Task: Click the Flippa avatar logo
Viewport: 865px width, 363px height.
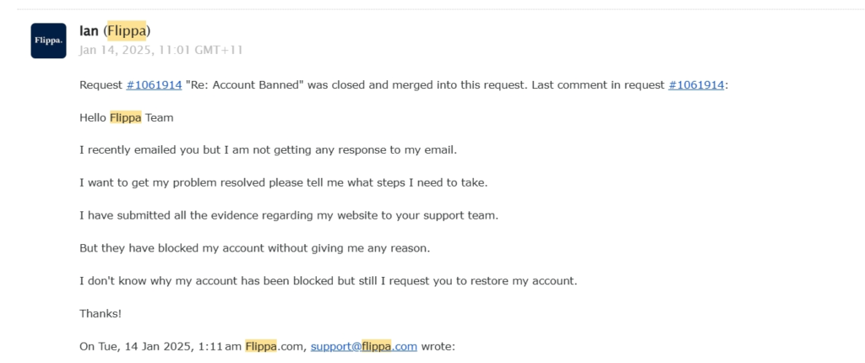Action: tap(48, 41)
